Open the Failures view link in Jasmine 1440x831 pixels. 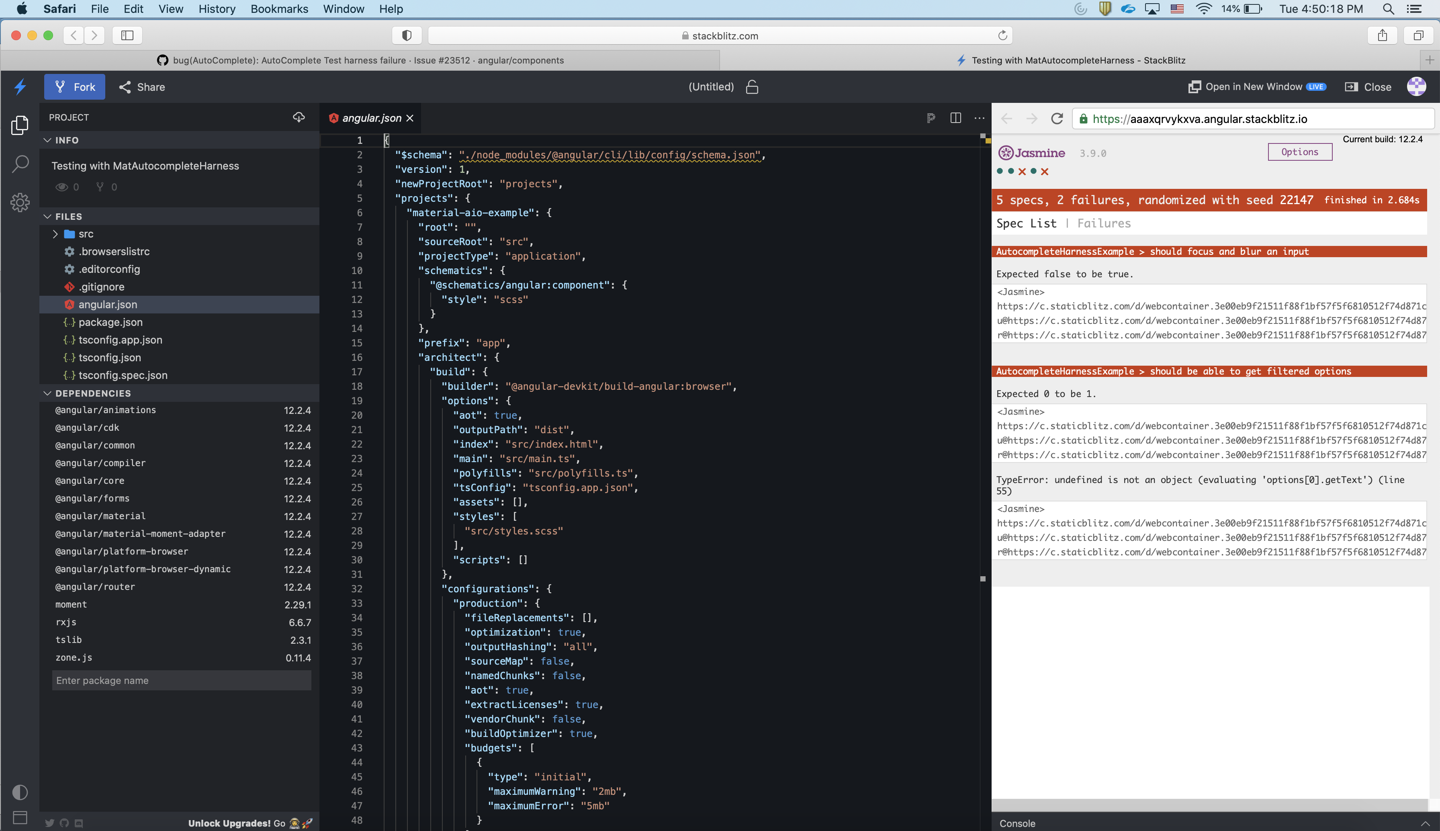(x=1103, y=224)
